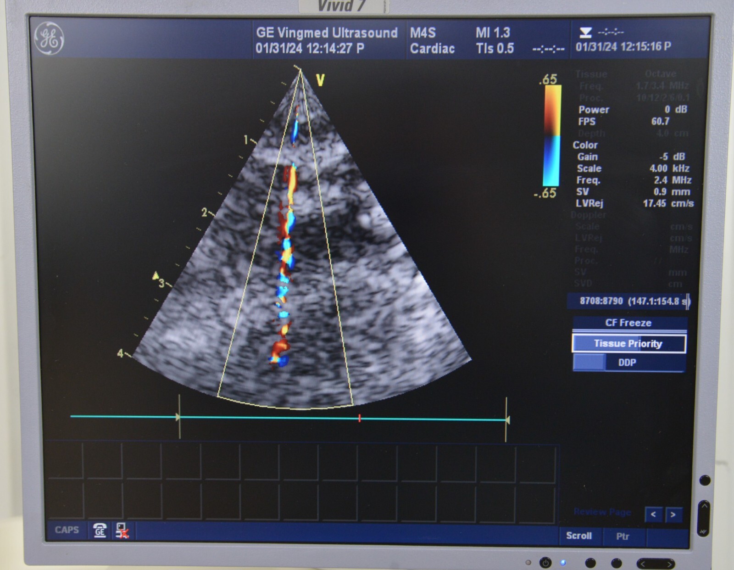This screenshot has height=570, width=734.
Task: Click the cineloop start boundary marker
Action: pos(178,417)
